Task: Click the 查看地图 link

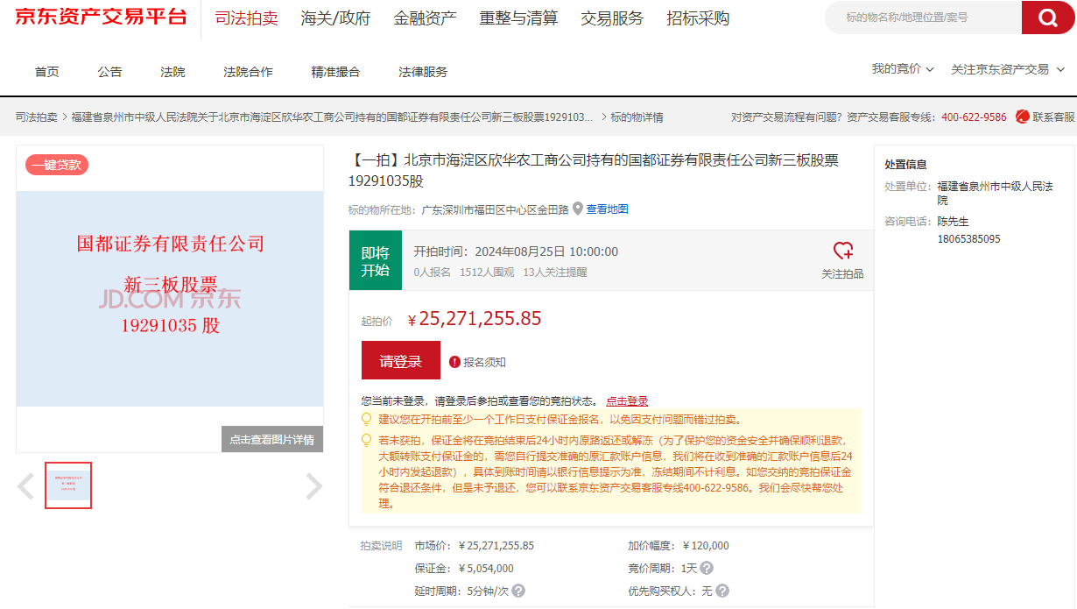Action: (608, 209)
